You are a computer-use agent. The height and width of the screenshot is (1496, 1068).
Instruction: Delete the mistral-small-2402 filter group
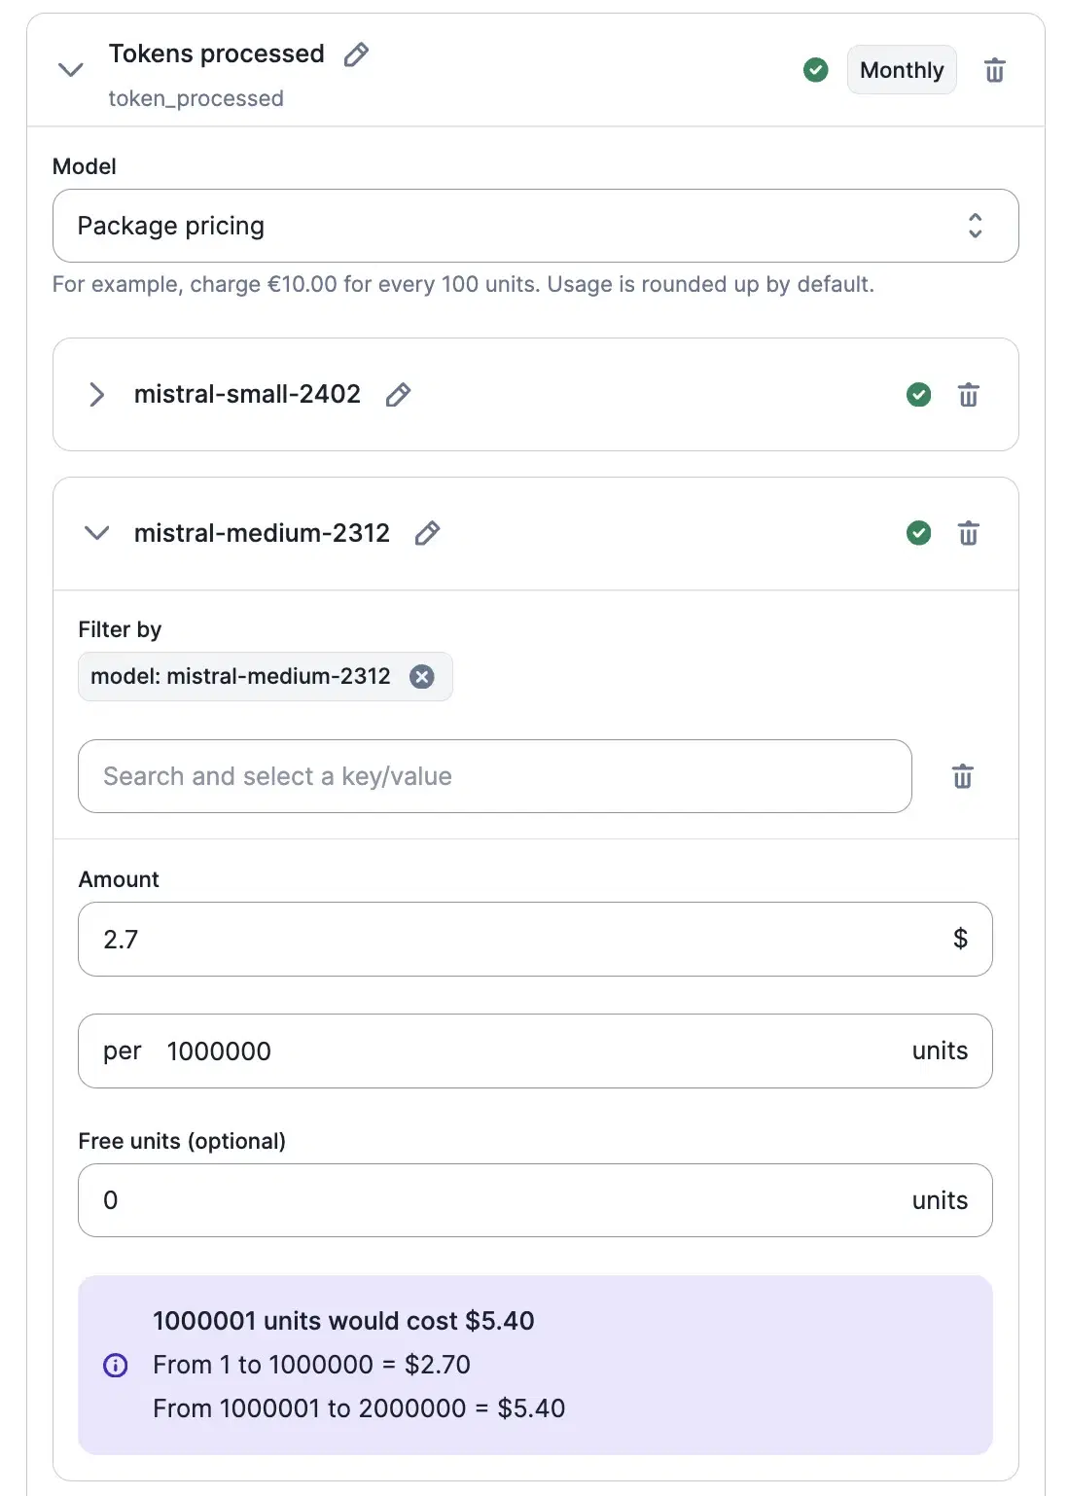tap(968, 395)
